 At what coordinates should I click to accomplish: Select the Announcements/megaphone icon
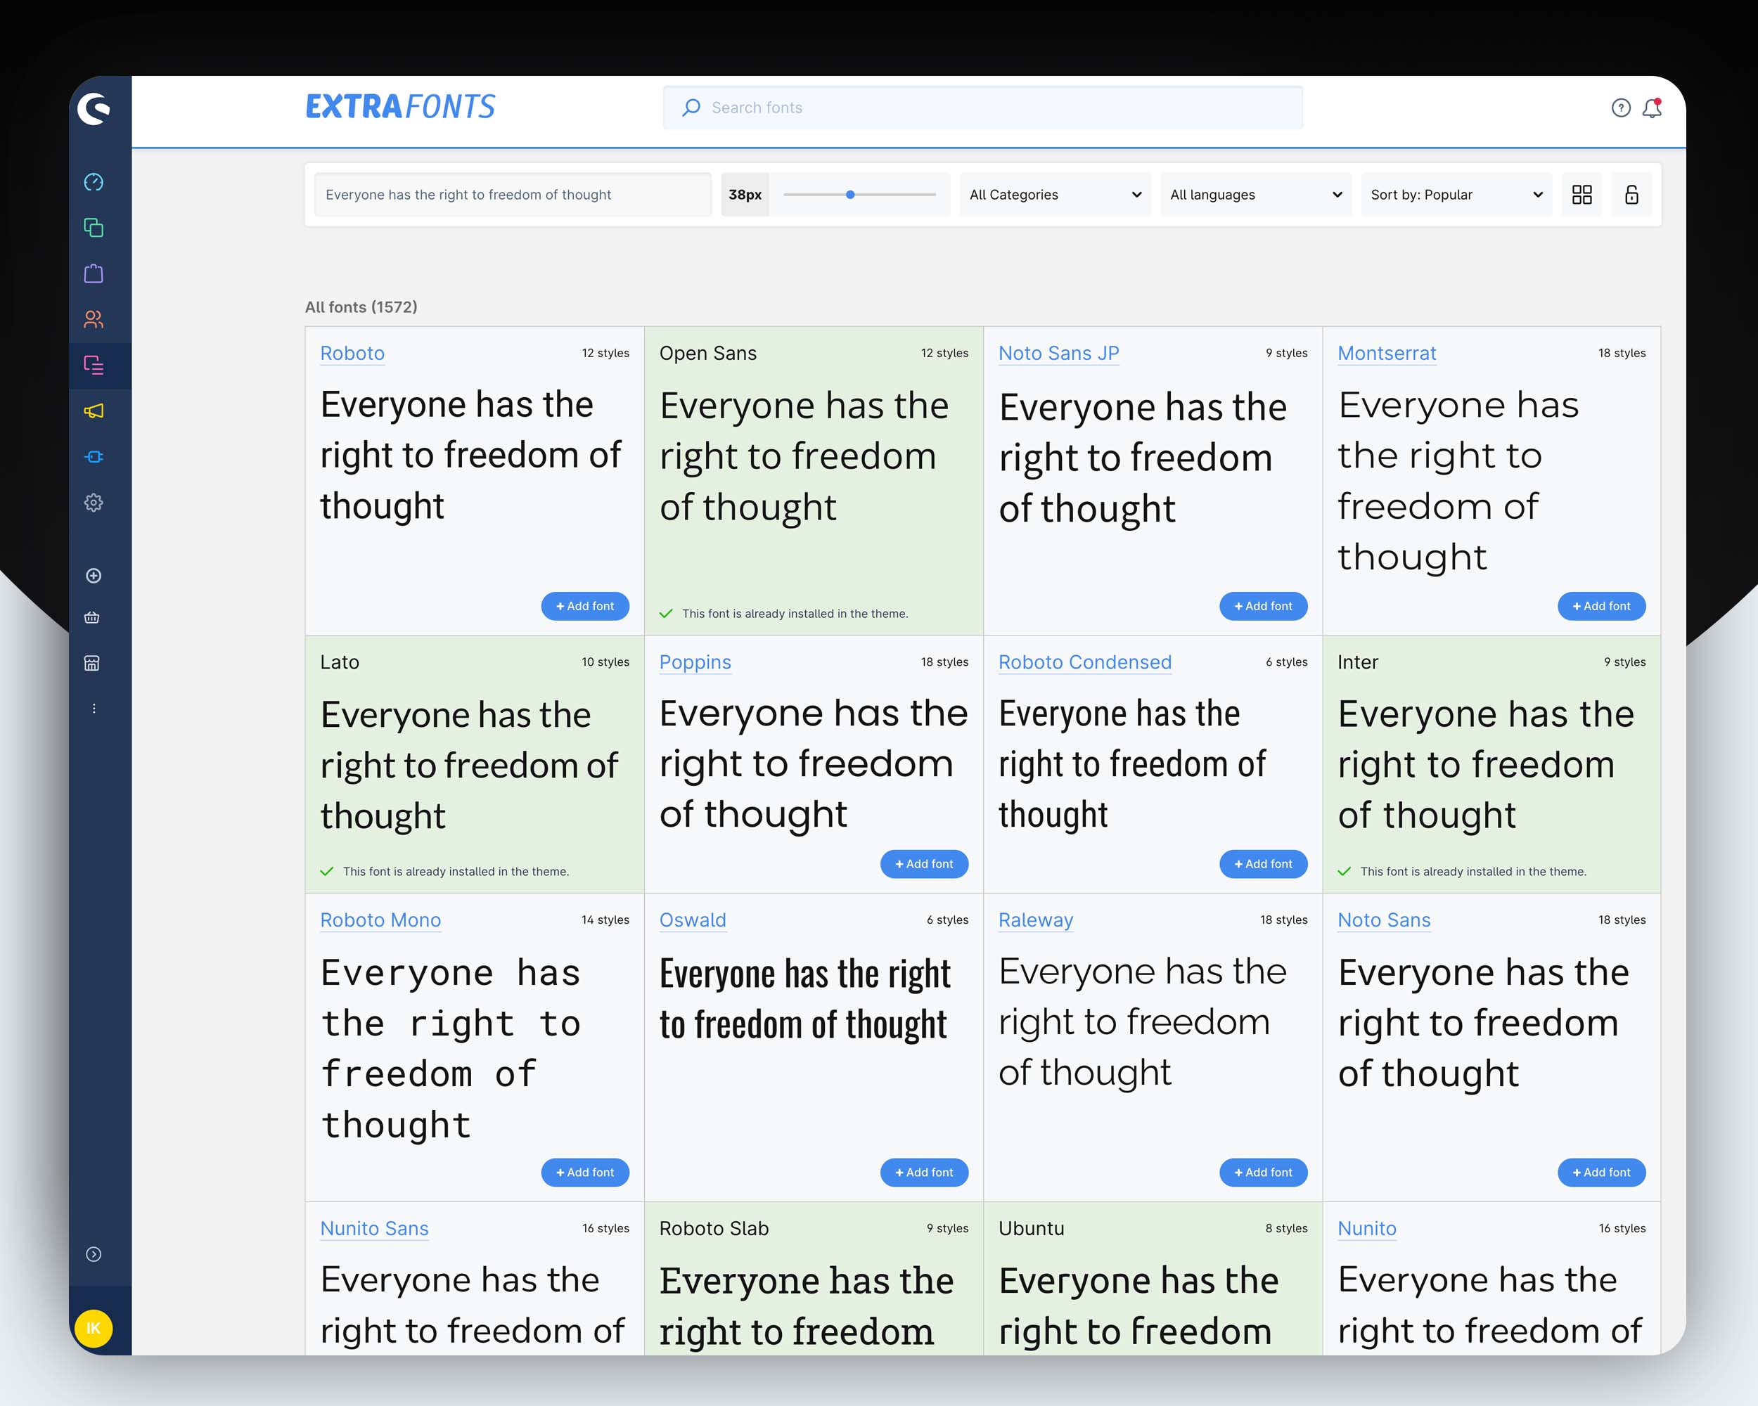tap(95, 412)
